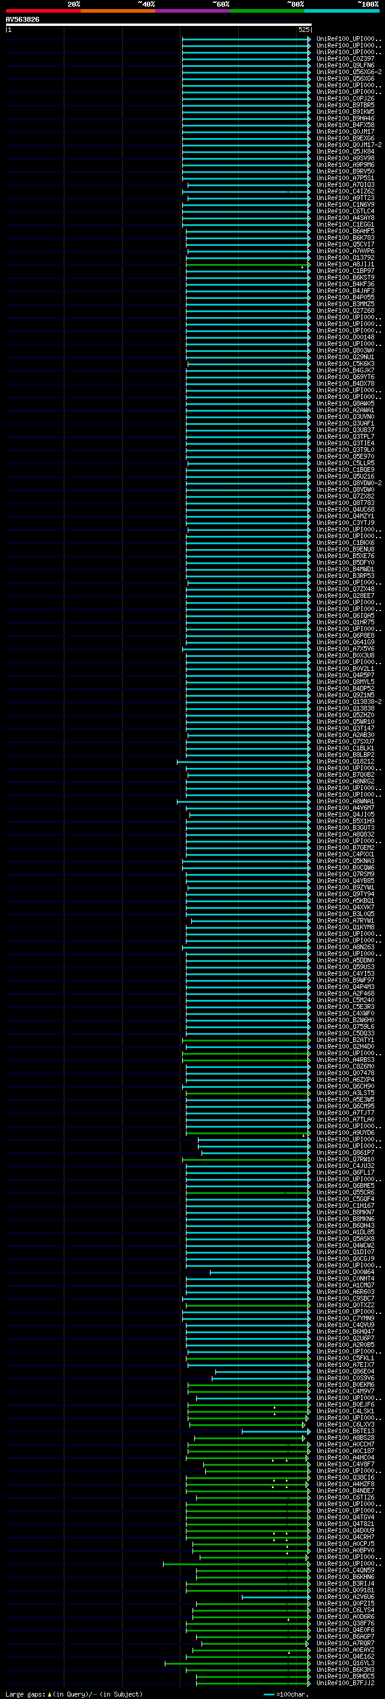Open hit UniRef100_C0Z397
This screenshot has width=385, height=1699.
pyautogui.click(x=345, y=59)
